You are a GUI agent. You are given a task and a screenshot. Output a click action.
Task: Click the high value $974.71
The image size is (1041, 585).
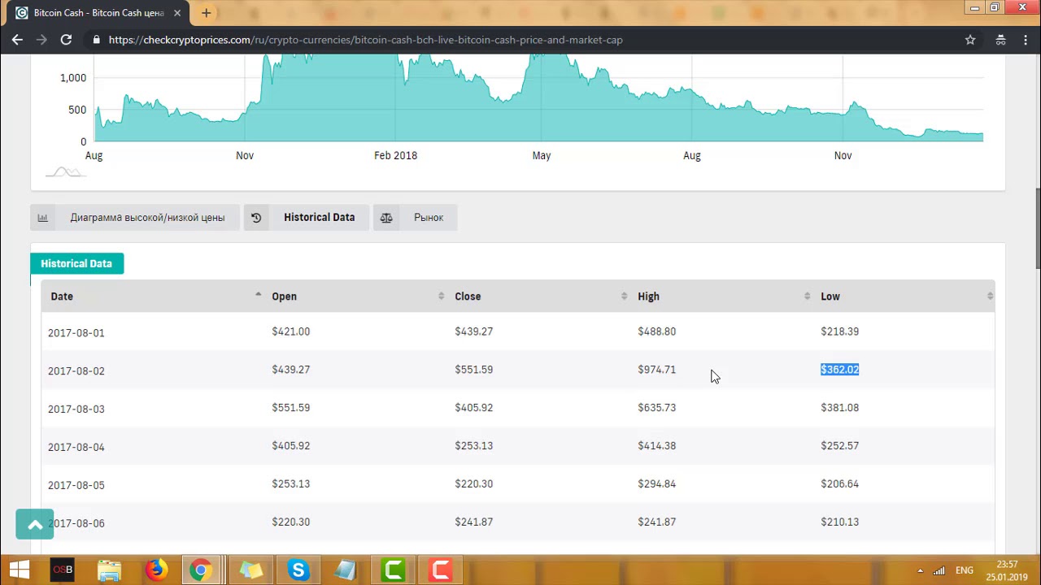pyautogui.click(x=656, y=370)
